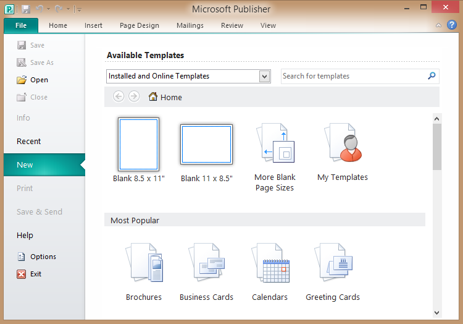463x324 pixels.
Task: Minimize the ribbon with the caret icon
Action: pos(438,25)
